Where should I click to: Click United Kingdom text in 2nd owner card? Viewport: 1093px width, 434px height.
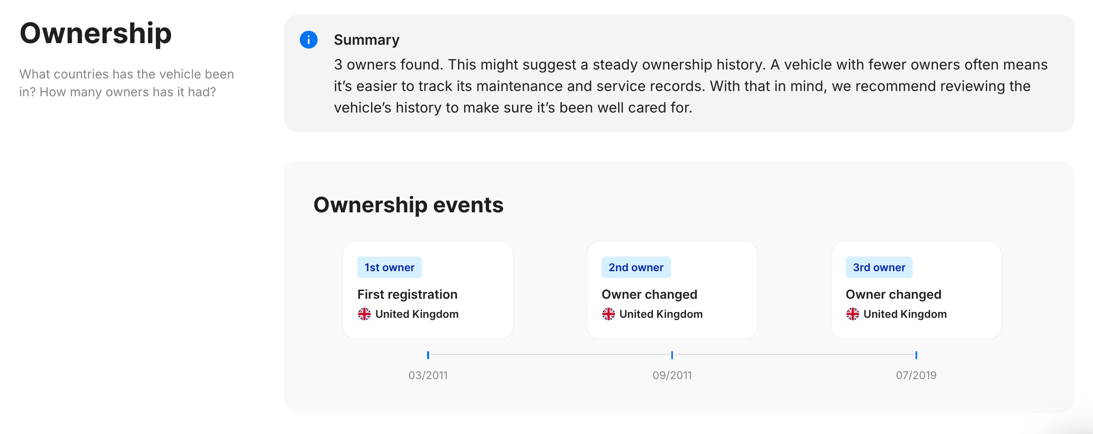pyautogui.click(x=661, y=314)
